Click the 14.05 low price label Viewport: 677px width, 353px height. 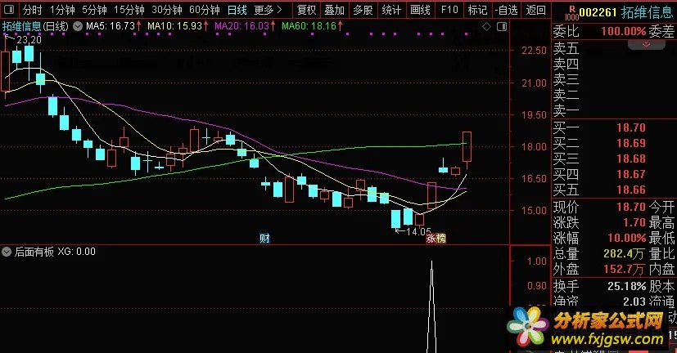pos(418,231)
